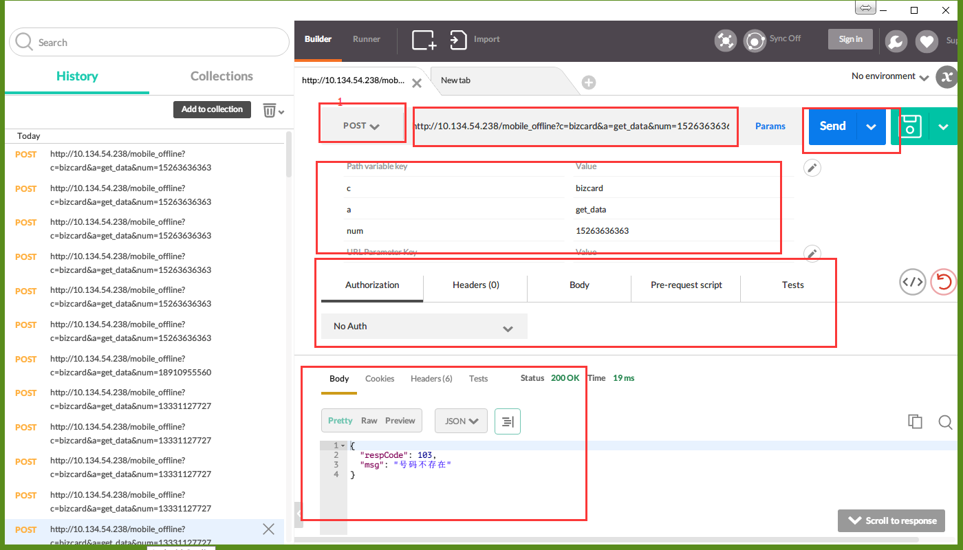Open history entry with num=18910955560
The width and height of the screenshot is (963, 550).
coord(144,366)
